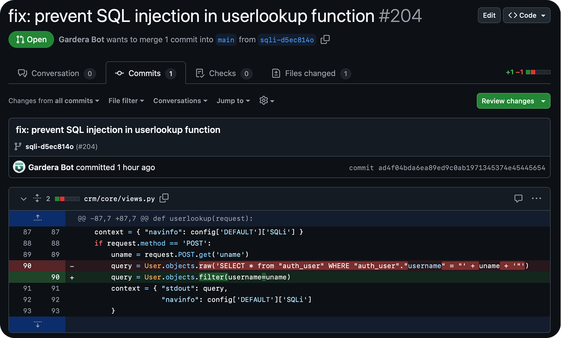
Task: Expand hidden lines above the diff hunk
Action: pos(37,218)
